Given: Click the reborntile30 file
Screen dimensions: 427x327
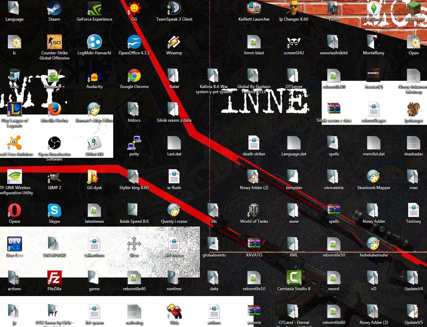Looking at the screenshot, I should 334,76.
